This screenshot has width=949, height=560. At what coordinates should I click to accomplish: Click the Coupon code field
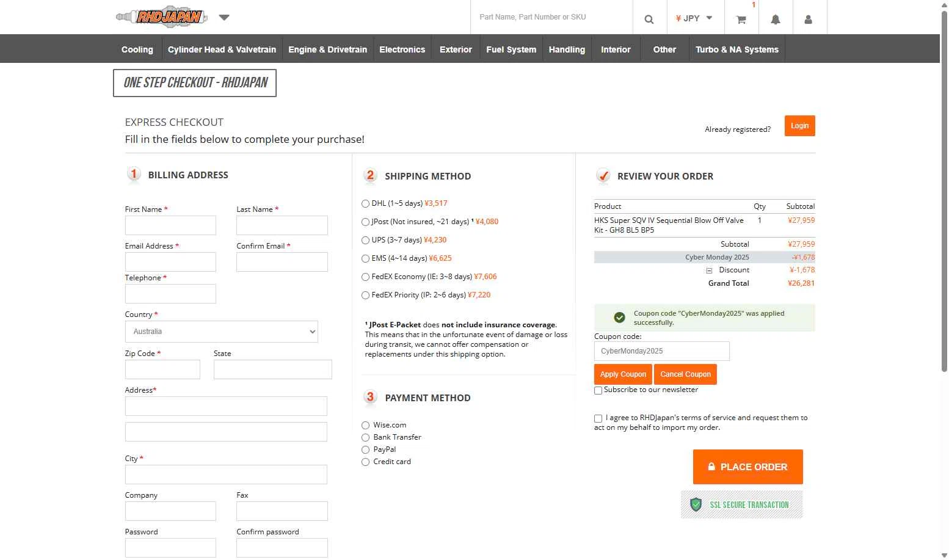tap(662, 351)
